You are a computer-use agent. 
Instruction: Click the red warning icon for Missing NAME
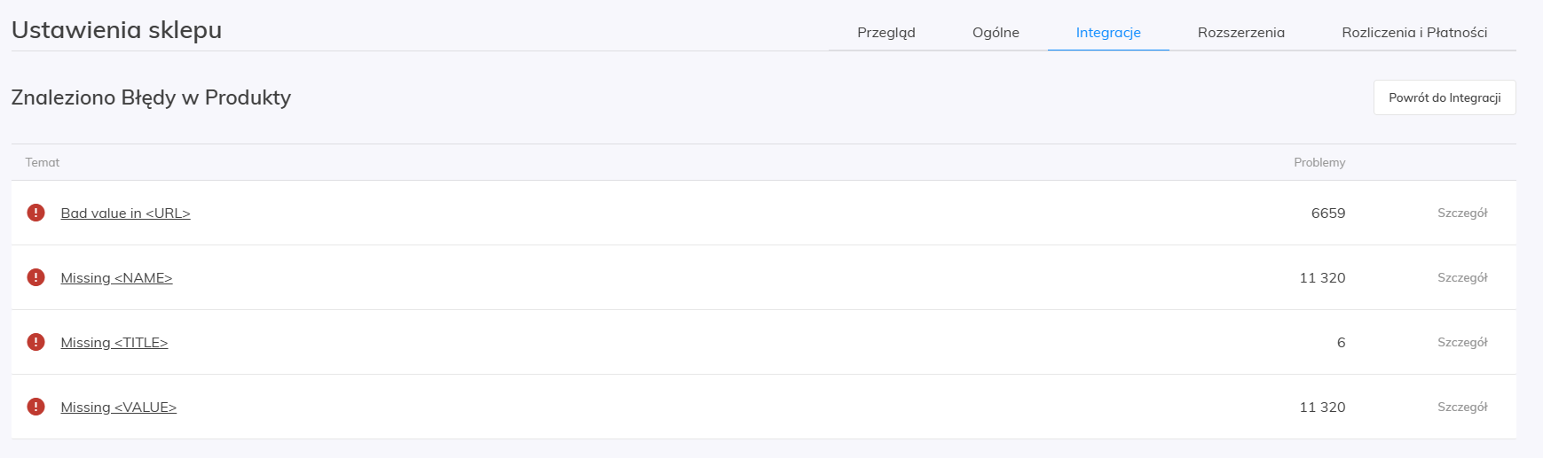click(x=35, y=277)
